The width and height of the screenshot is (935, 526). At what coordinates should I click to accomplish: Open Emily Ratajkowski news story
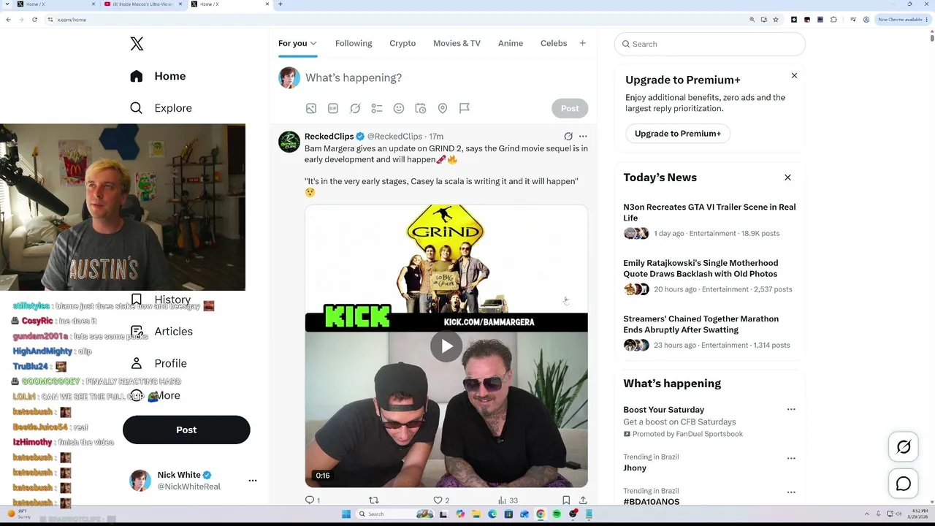(x=701, y=268)
